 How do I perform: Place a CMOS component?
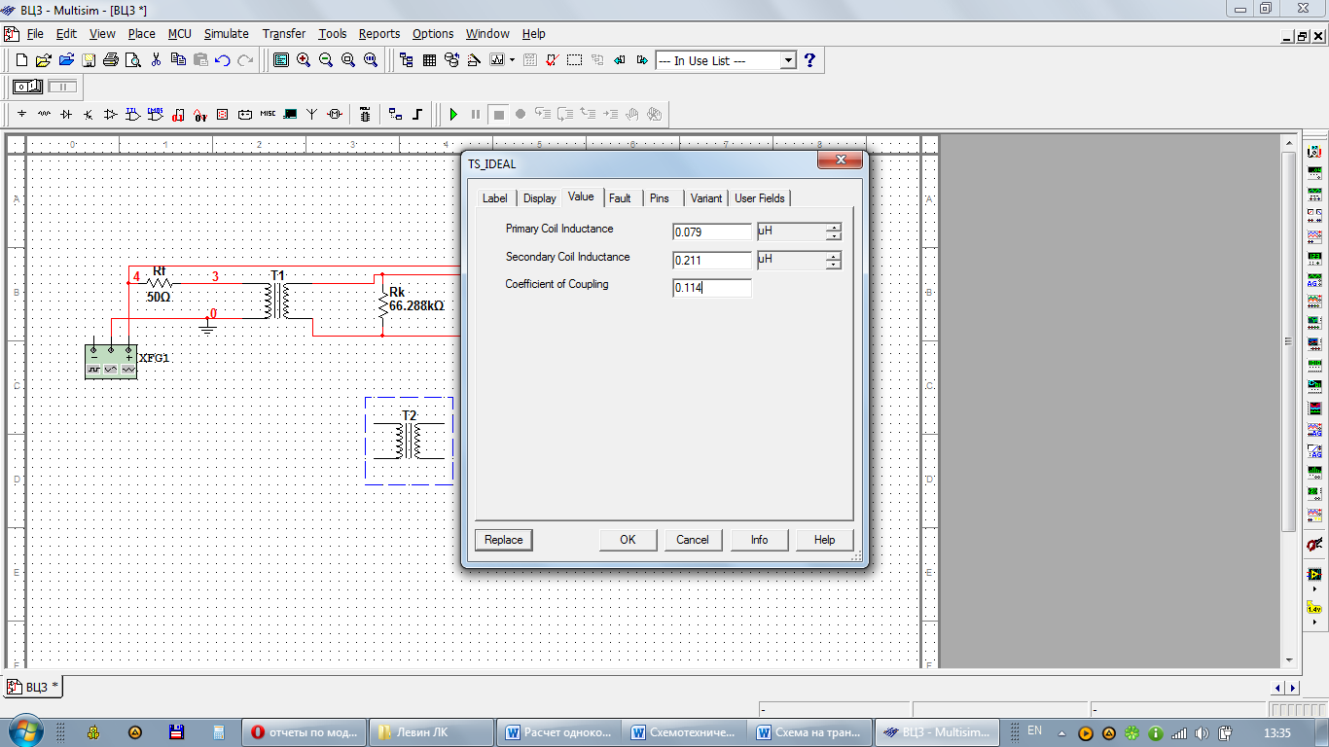point(156,115)
